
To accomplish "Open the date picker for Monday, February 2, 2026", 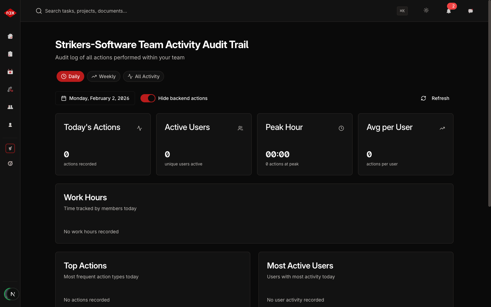I will (95, 98).
